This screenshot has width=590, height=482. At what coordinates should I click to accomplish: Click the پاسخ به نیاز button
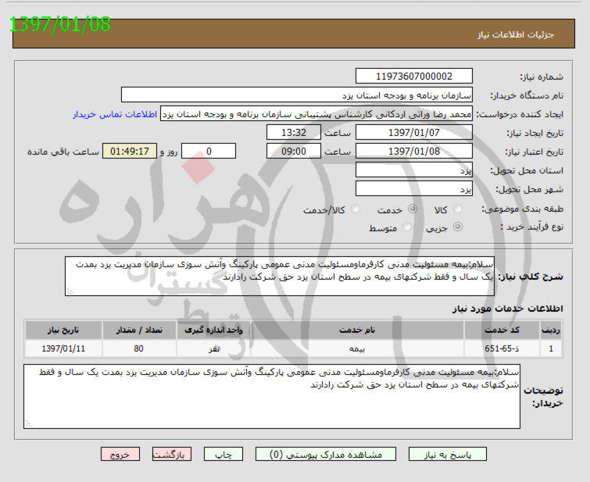pyautogui.click(x=448, y=454)
